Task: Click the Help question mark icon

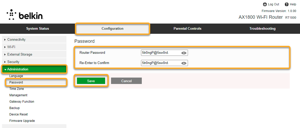Action: pos(287,4)
